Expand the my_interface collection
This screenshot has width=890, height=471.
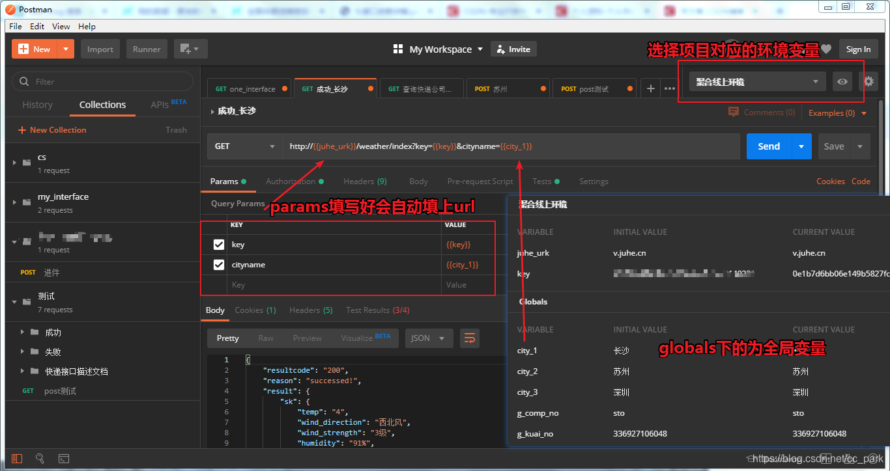pos(14,202)
